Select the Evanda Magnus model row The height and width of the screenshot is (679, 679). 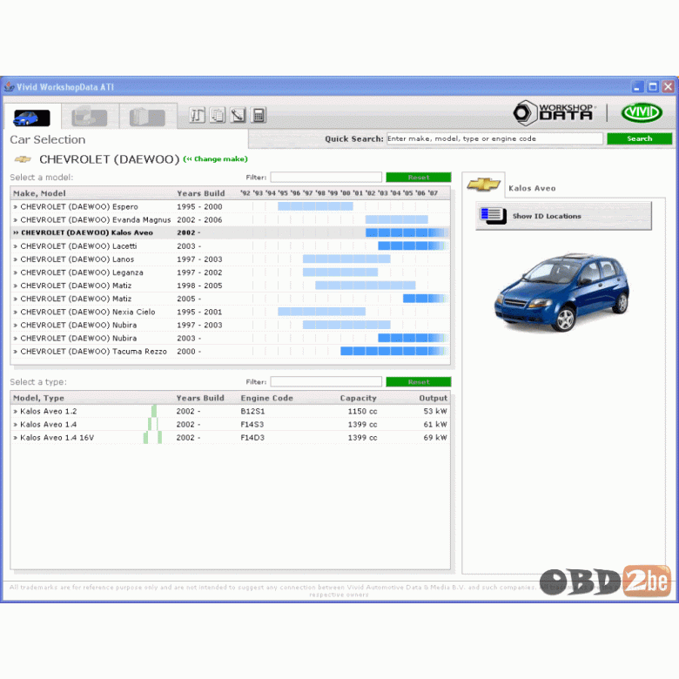230,219
